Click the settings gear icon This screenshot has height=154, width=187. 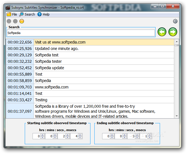point(175,21)
